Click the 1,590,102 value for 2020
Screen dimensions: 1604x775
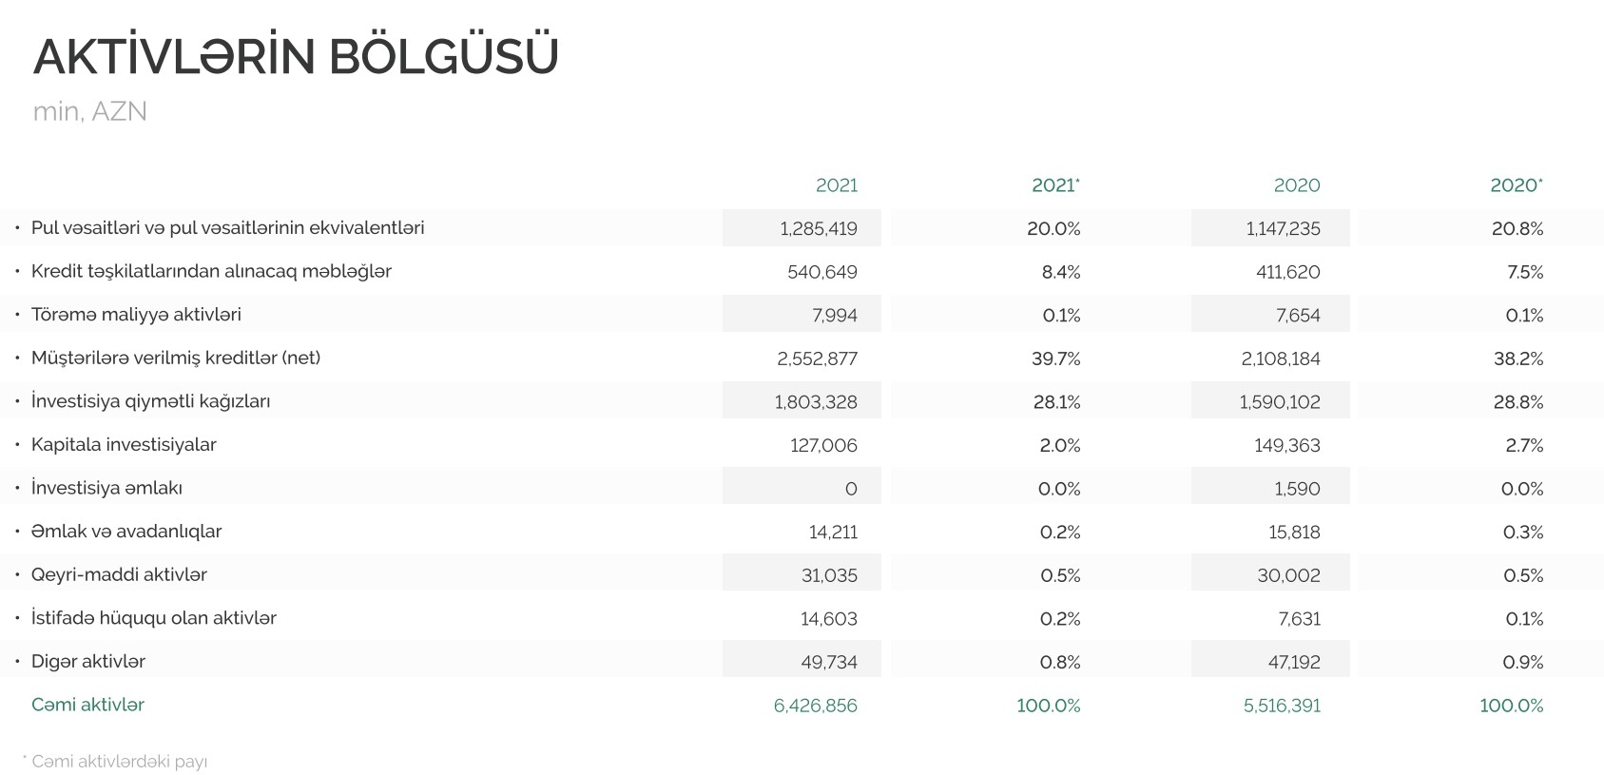coord(1279,402)
